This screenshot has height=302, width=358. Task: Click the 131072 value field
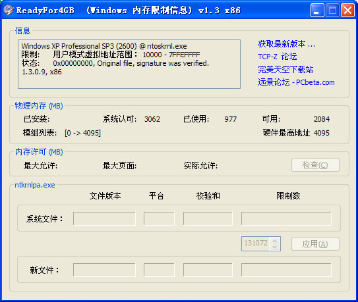coord(256,243)
